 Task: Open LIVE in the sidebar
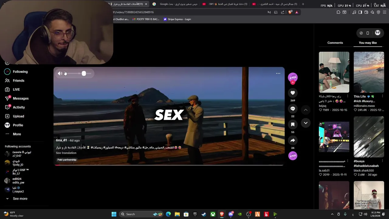pos(12,89)
